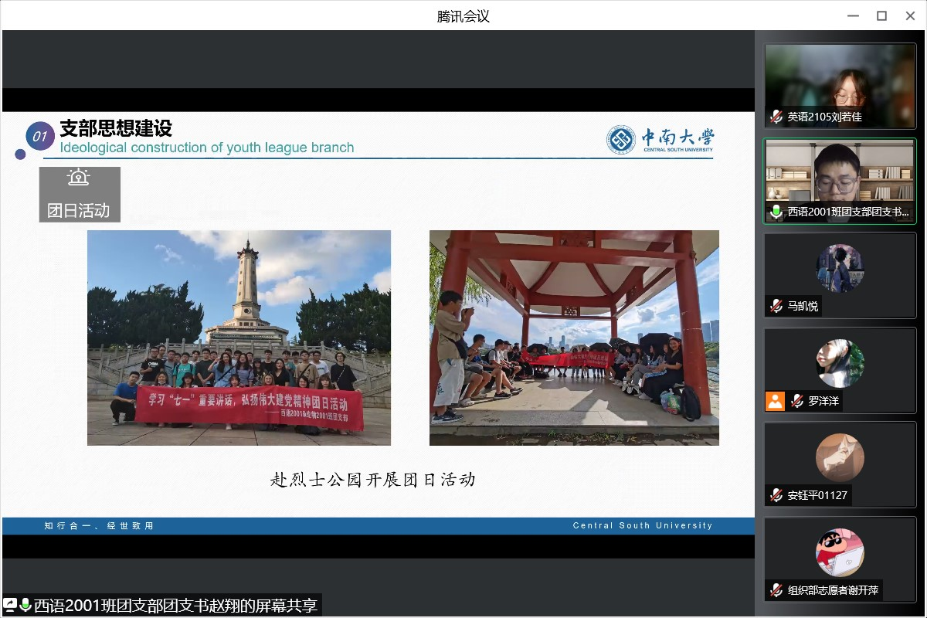Click the monument group photo in slide

(239, 338)
